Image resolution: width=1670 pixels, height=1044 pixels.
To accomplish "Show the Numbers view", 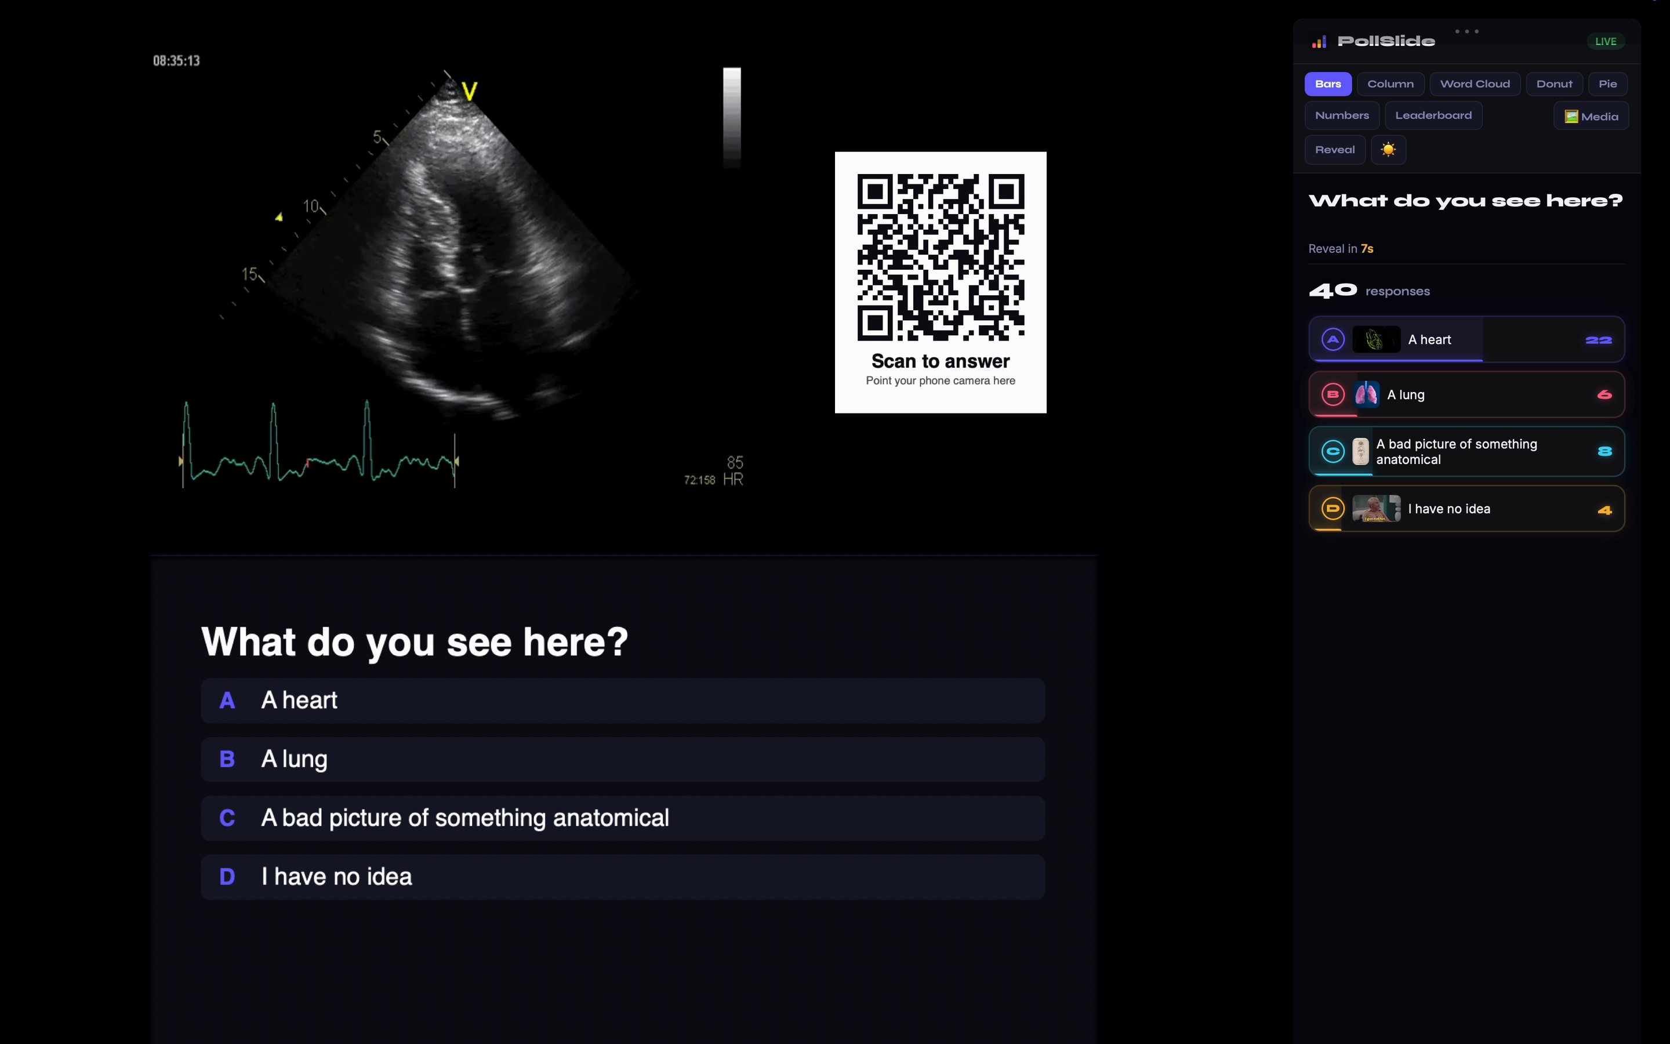I will pos(1342,115).
